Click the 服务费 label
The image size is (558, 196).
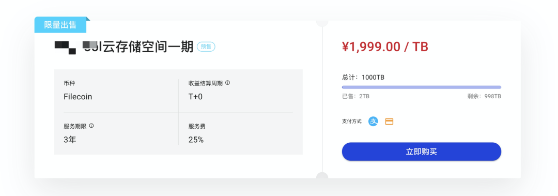197,126
